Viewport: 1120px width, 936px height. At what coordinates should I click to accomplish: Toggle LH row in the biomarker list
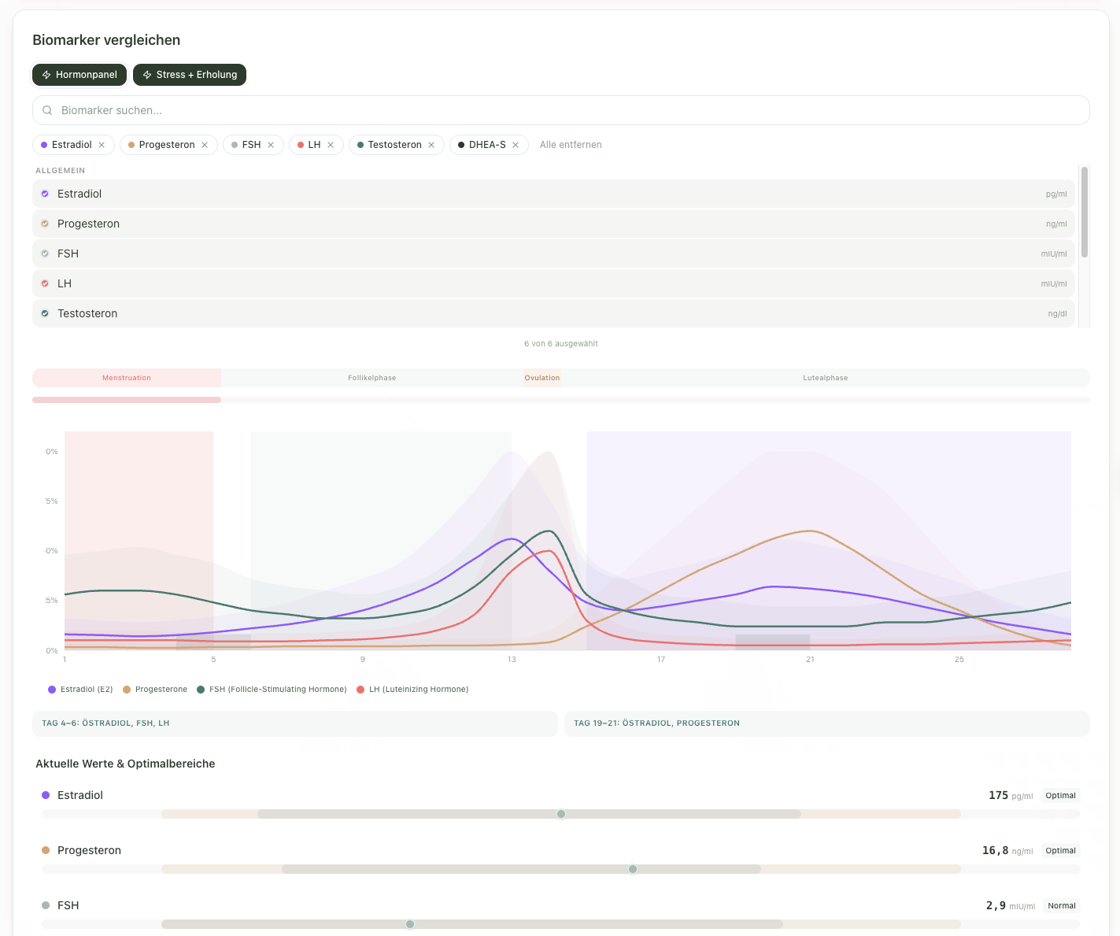[553, 283]
